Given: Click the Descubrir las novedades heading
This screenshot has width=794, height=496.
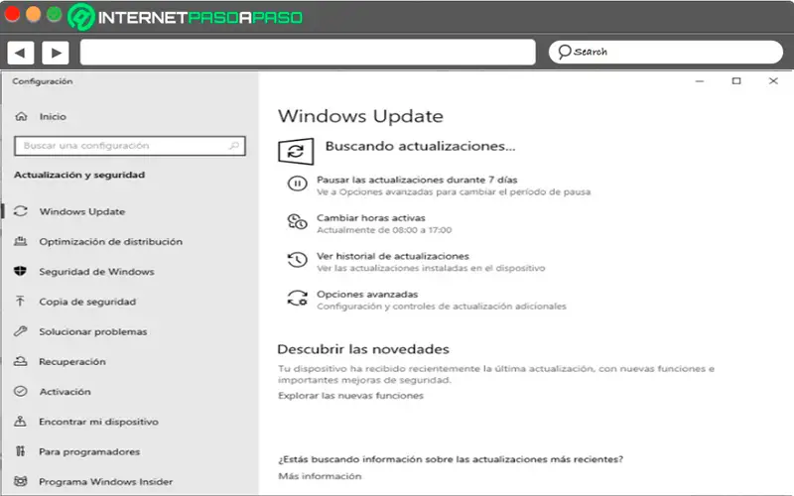Looking at the screenshot, I should (363, 349).
